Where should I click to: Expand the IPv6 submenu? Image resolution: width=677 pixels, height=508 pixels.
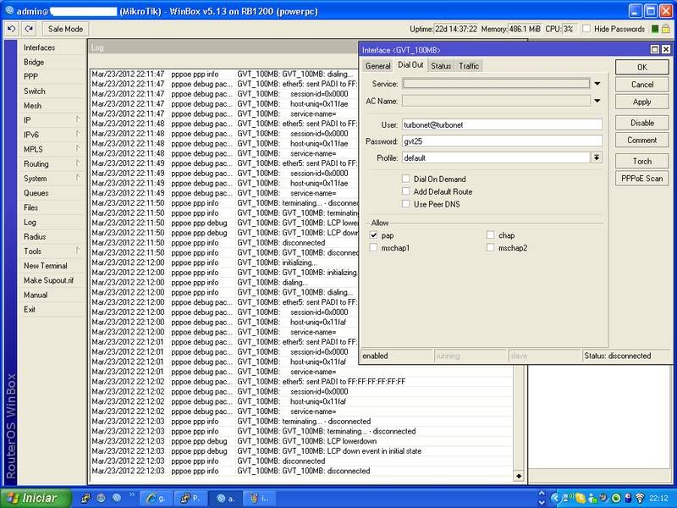78,134
